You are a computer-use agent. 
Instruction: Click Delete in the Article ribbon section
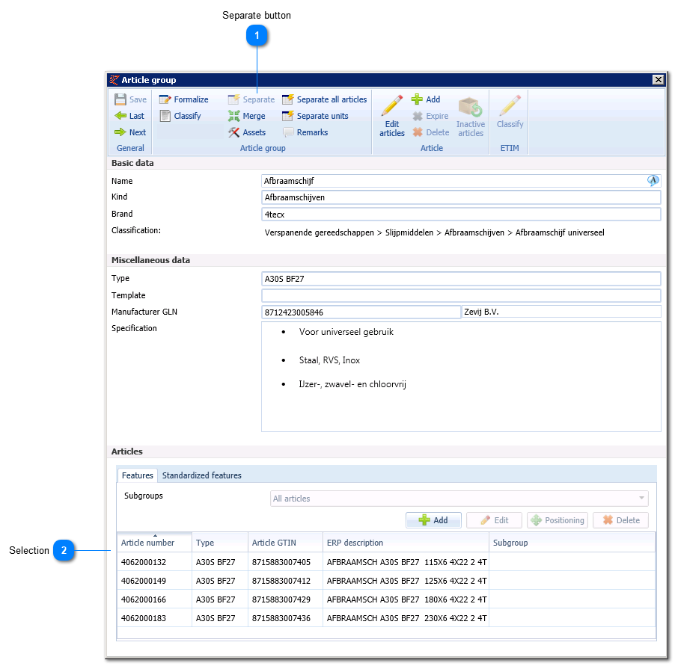tap(431, 132)
